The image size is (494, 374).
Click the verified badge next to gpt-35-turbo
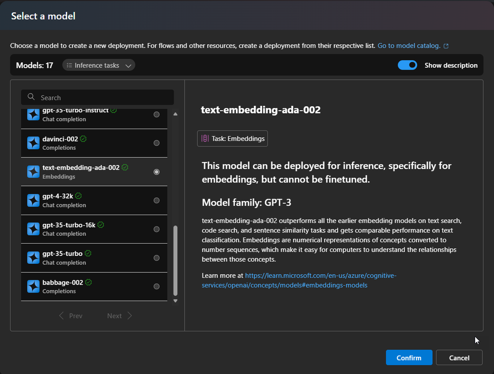[88, 253]
